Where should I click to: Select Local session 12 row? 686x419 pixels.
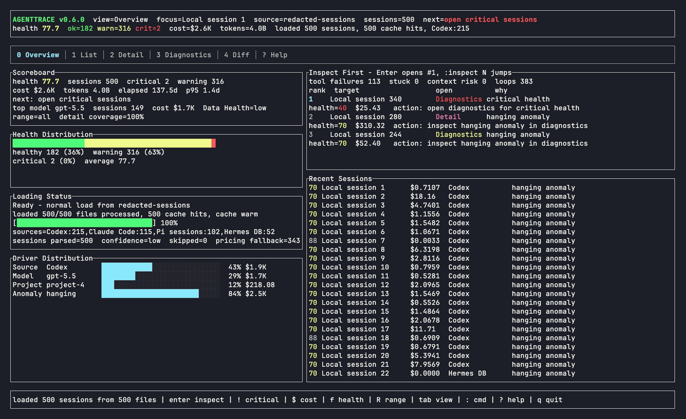[442, 285]
